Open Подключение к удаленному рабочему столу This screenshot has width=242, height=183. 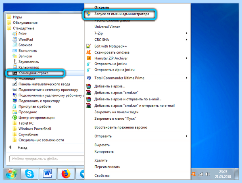pyautogui.click(x=48, y=96)
